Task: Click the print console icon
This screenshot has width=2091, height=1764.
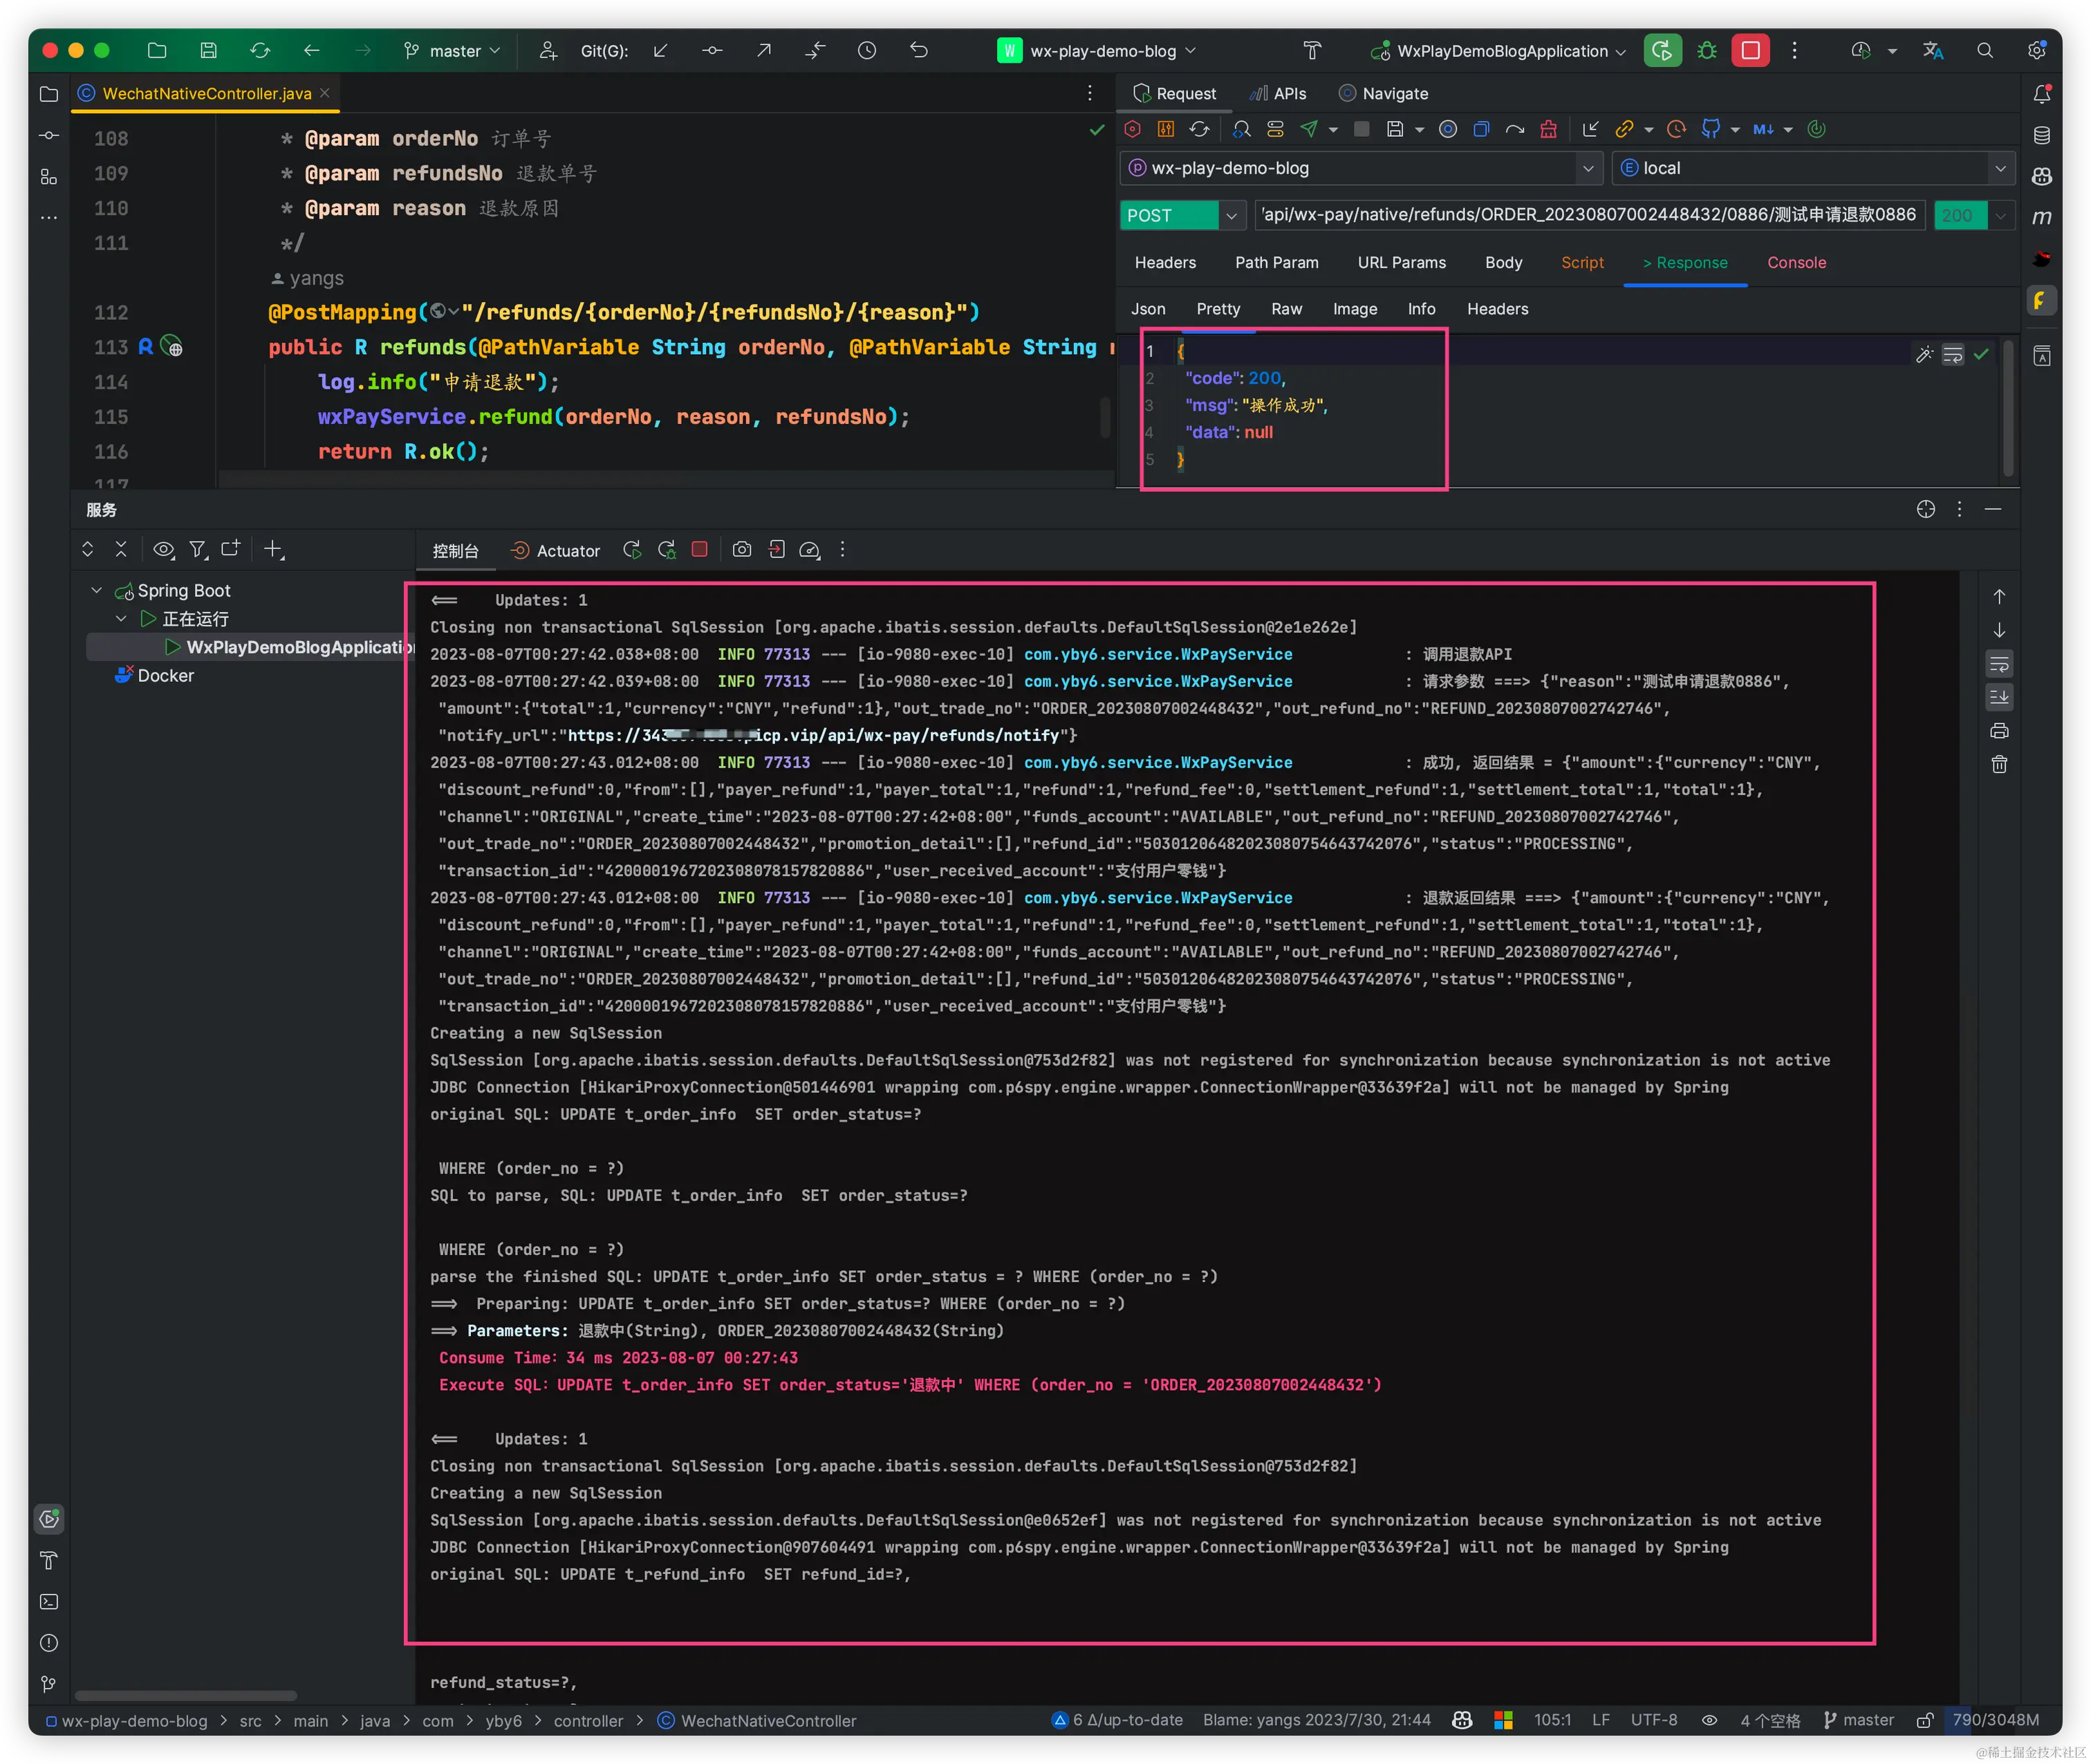Action: [x=1999, y=731]
